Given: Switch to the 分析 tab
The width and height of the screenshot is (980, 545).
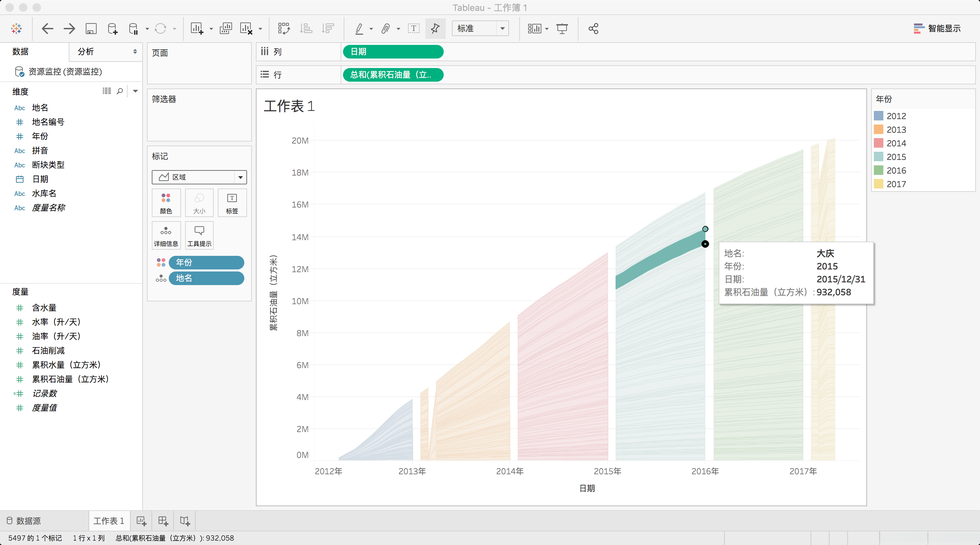Looking at the screenshot, I should [x=86, y=52].
